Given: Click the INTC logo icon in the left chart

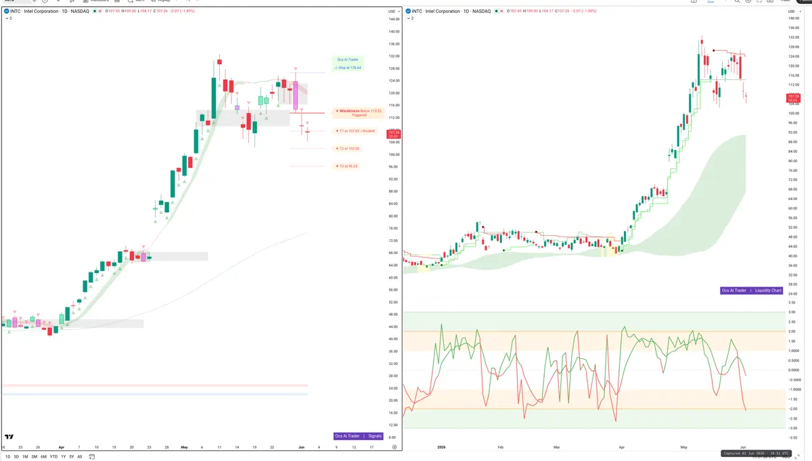Looking at the screenshot, I should click(7, 11).
